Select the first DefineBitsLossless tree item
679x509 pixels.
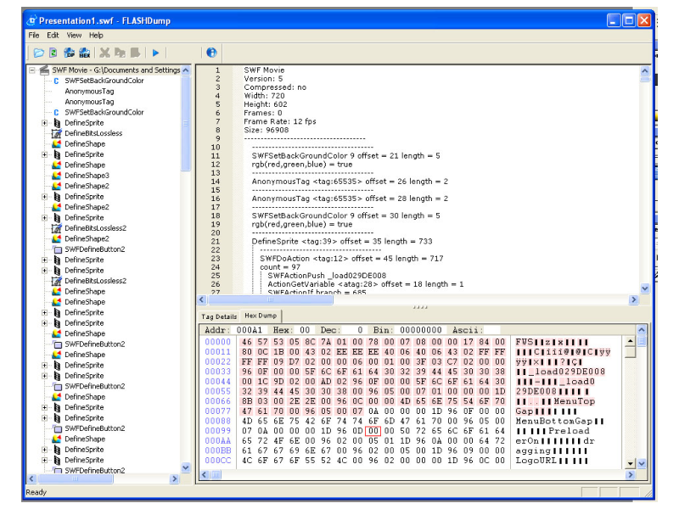[x=93, y=133]
